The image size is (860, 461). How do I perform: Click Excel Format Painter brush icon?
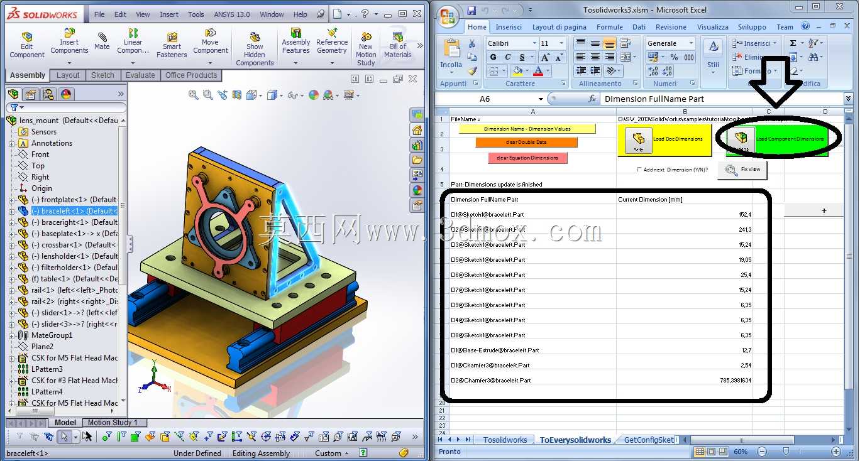pyautogui.click(x=471, y=72)
